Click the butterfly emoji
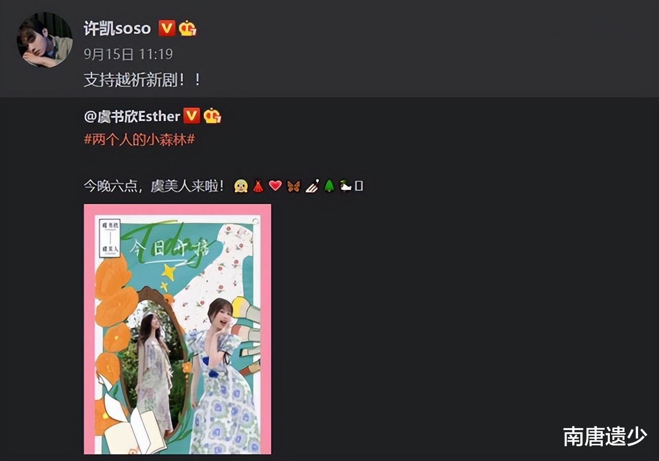Image resolution: width=659 pixels, height=461 pixels. click(294, 186)
